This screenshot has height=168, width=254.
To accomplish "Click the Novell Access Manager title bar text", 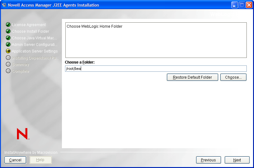I will (53, 5).
